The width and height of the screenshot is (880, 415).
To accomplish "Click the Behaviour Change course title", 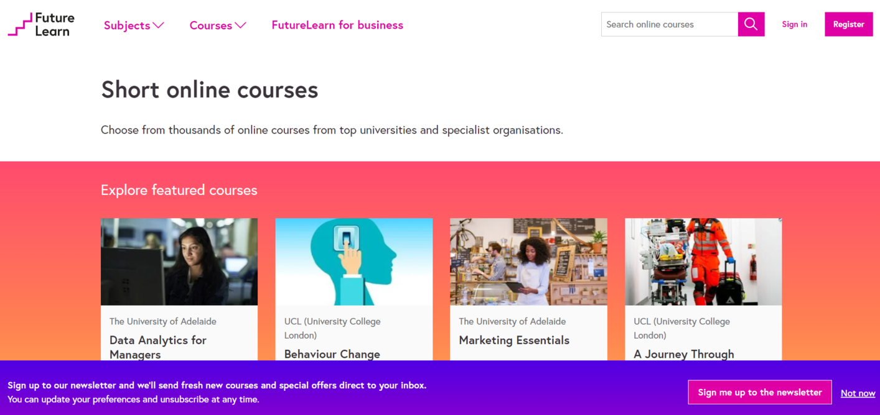I will [x=332, y=353].
